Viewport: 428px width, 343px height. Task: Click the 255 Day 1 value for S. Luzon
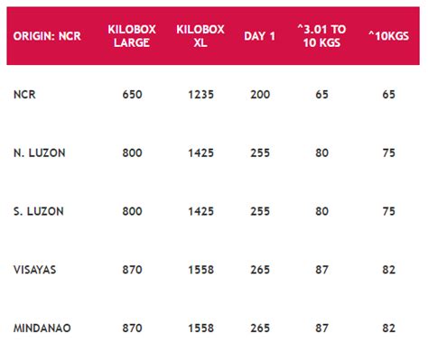pos(260,211)
